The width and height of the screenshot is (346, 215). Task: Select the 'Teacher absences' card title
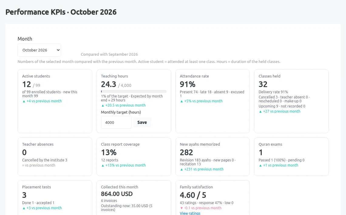(38, 144)
